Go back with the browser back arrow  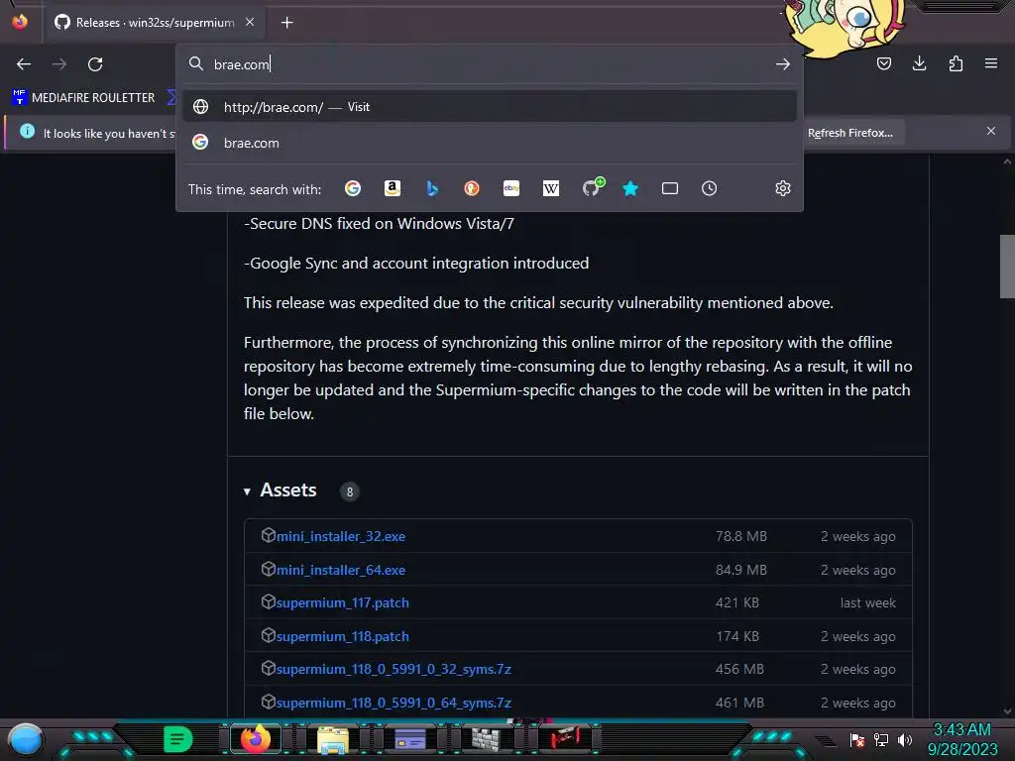[x=24, y=64]
